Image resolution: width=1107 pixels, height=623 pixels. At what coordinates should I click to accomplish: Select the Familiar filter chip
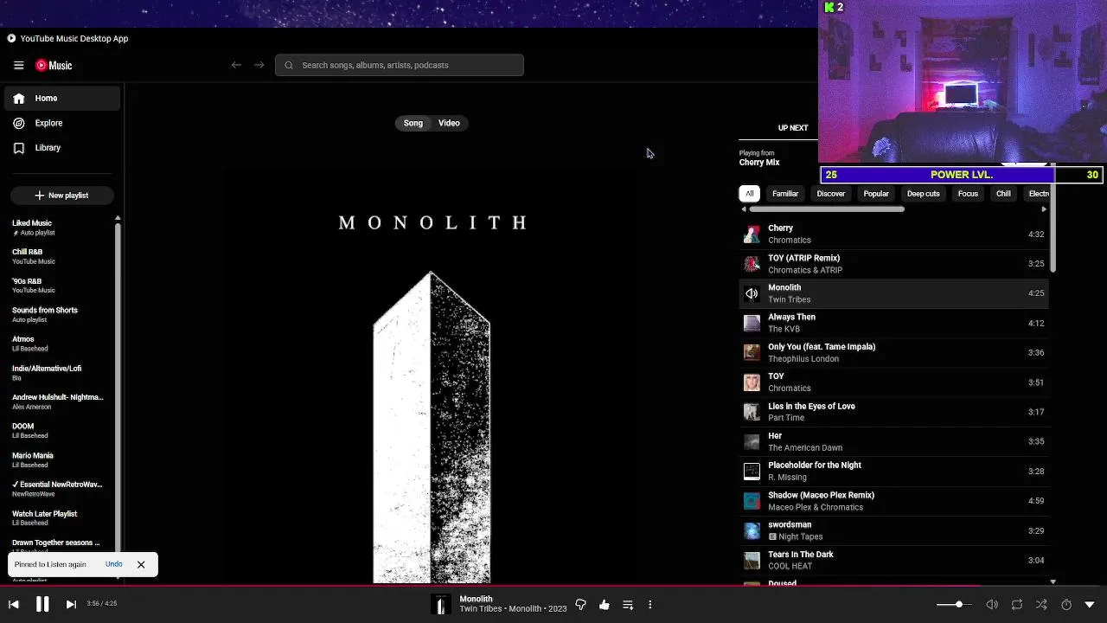pyautogui.click(x=785, y=194)
